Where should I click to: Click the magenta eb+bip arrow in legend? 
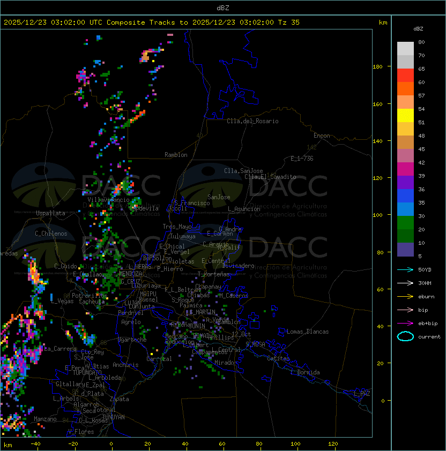click(x=405, y=324)
